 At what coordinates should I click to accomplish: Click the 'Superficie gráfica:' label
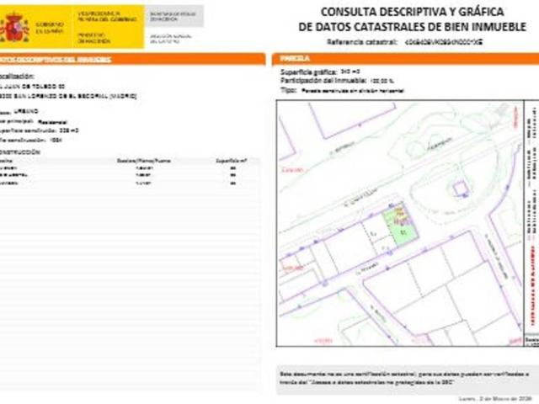309,72
